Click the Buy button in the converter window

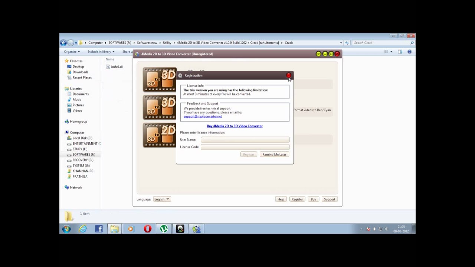click(x=313, y=200)
